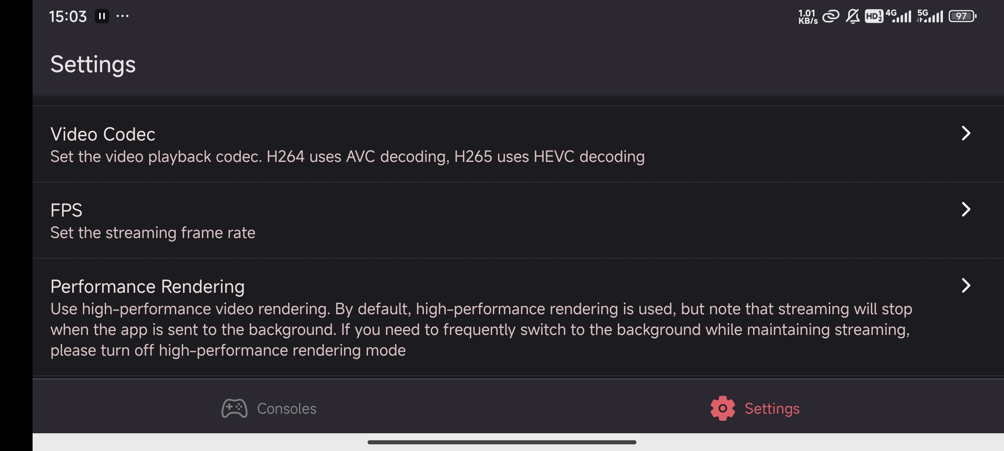Tap the home gesture bar at bottom
The height and width of the screenshot is (451, 1004).
502,442
